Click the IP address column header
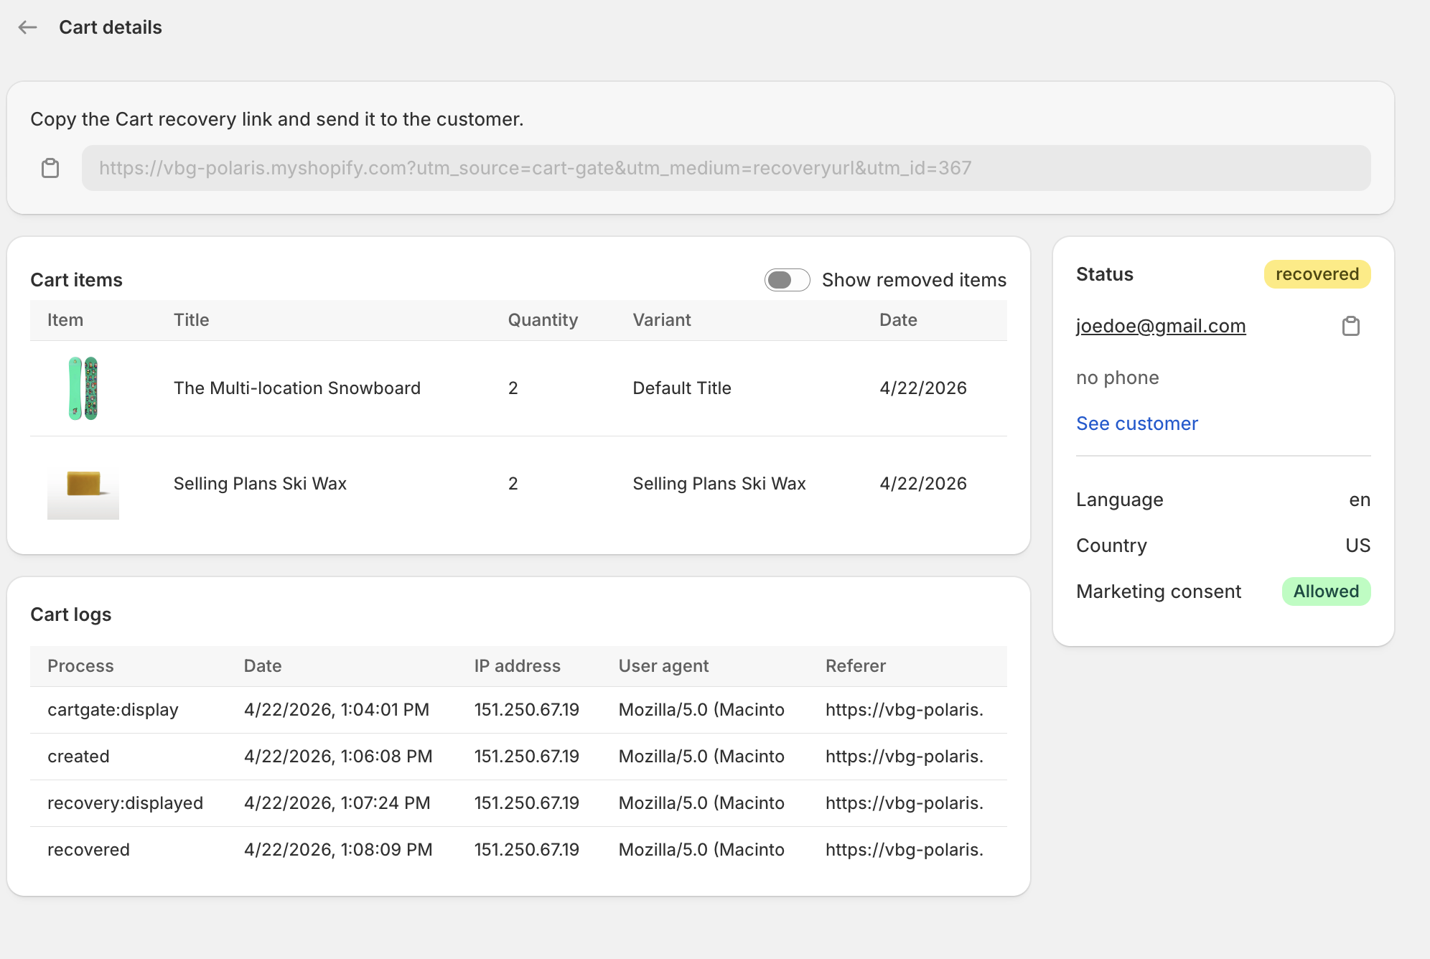Image resolution: width=1430 pixels, height=959 pixels. [x=517, y=666]
